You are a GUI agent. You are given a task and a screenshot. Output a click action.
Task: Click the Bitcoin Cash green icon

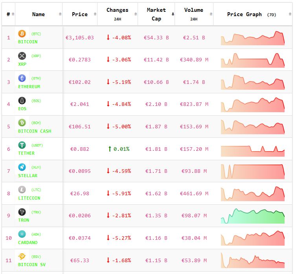pyautogui.click(x=22, y=123)
